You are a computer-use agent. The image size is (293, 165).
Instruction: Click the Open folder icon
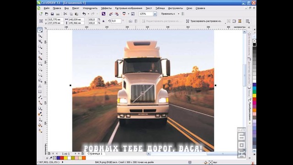pos(47,14)
